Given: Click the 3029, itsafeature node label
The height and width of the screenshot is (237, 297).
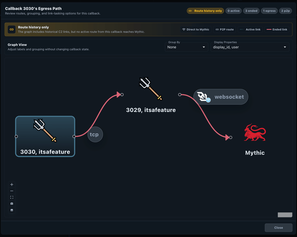Looking at the screenshot, I should pos(151,110).
